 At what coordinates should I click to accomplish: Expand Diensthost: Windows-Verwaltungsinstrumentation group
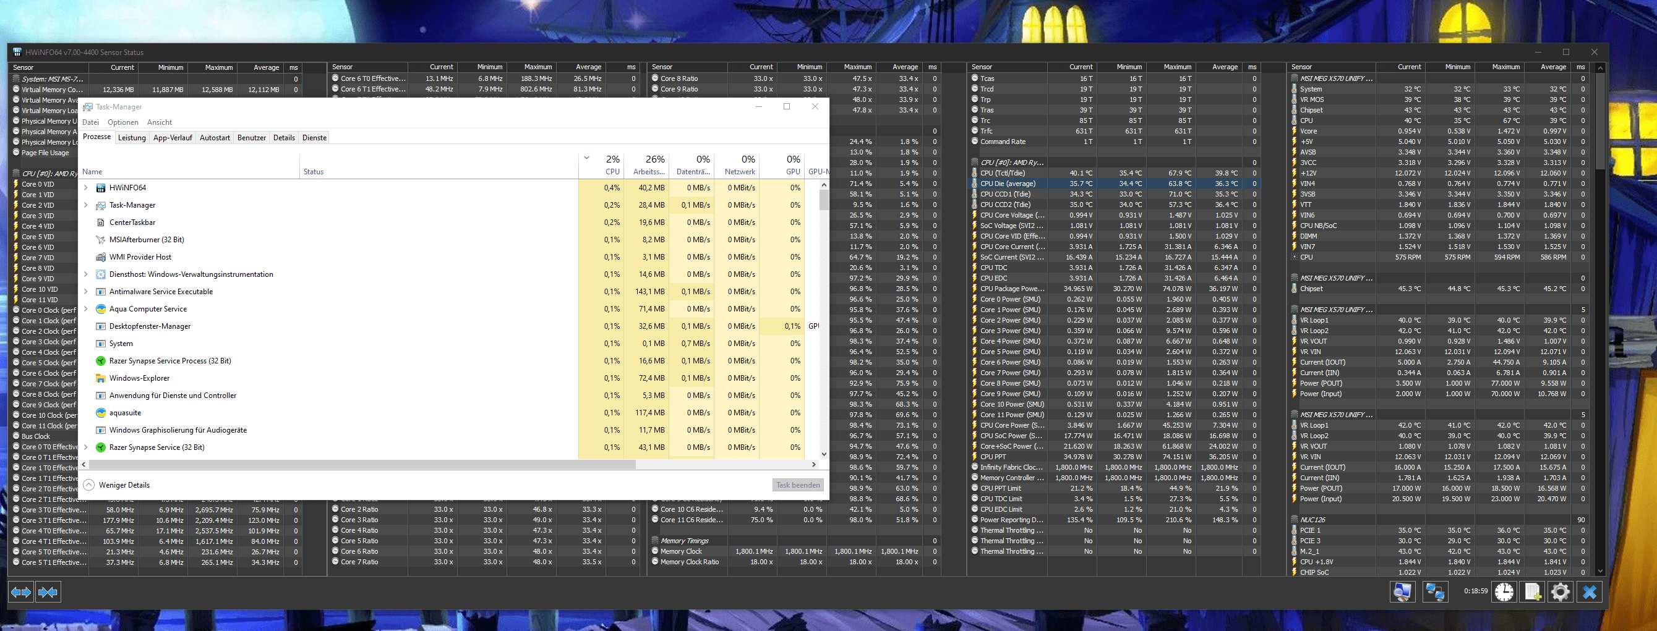pos(85,274)
